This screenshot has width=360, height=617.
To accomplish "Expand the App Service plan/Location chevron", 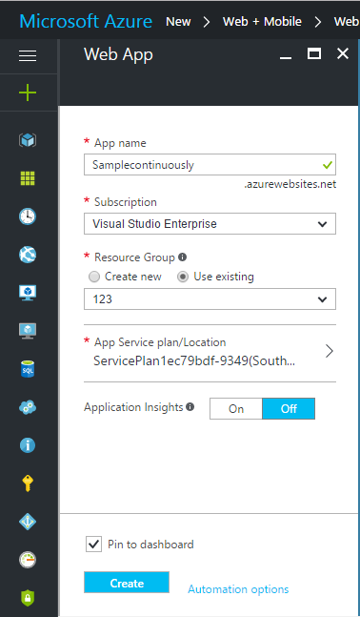I will (330, 351).
